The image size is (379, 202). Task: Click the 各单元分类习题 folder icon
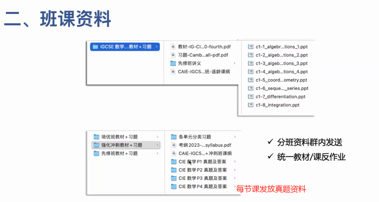coord(173,137)
